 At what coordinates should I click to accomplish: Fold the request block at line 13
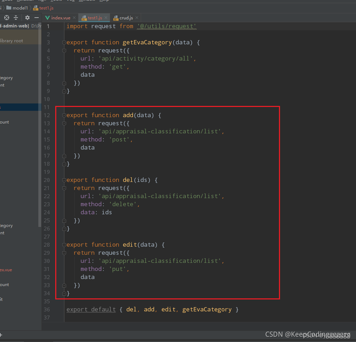point(64,123)
